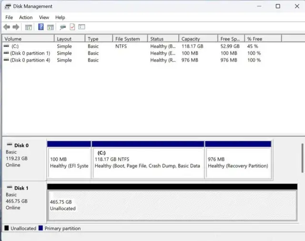Click the Properties checkmark toolbar icon

tap(72, 27)
